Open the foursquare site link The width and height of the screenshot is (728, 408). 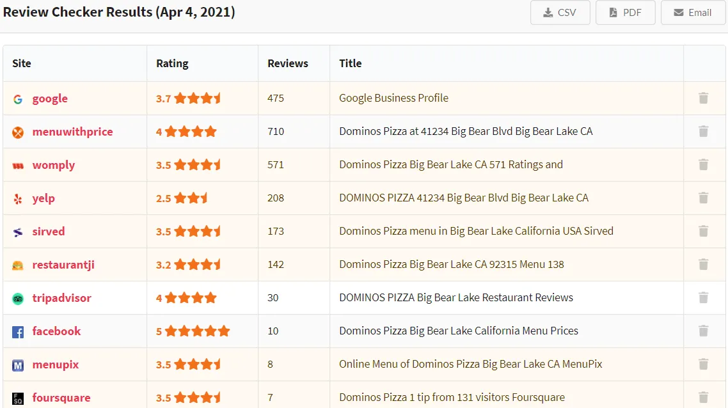tap(61, 398)
